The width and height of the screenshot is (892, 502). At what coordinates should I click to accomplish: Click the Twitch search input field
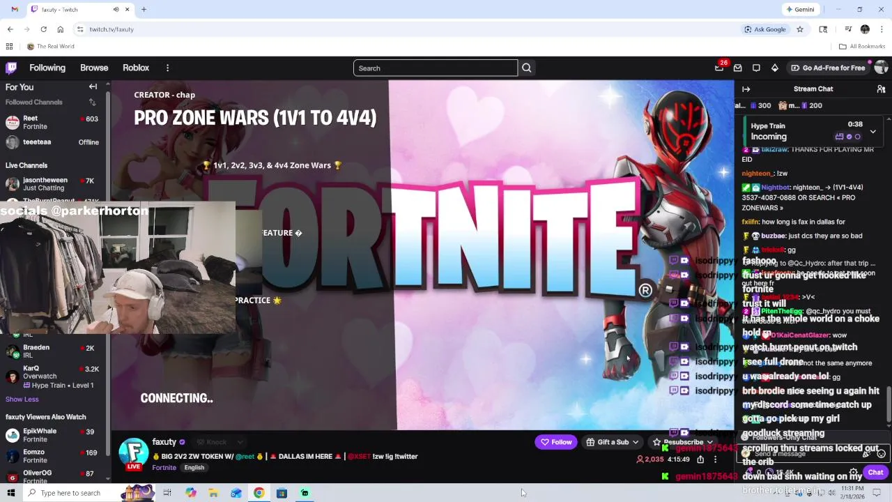pyautogui.click(x=436, y=68)
